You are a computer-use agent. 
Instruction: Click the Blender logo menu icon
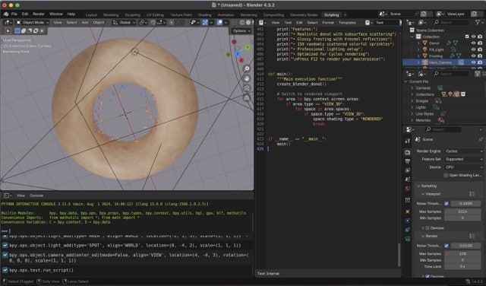pos(5,14)
